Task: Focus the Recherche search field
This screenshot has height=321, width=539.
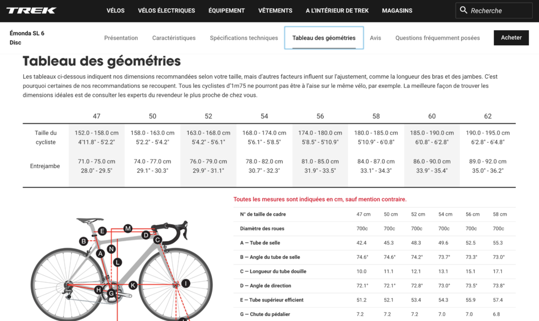Action: coord(499,11)
